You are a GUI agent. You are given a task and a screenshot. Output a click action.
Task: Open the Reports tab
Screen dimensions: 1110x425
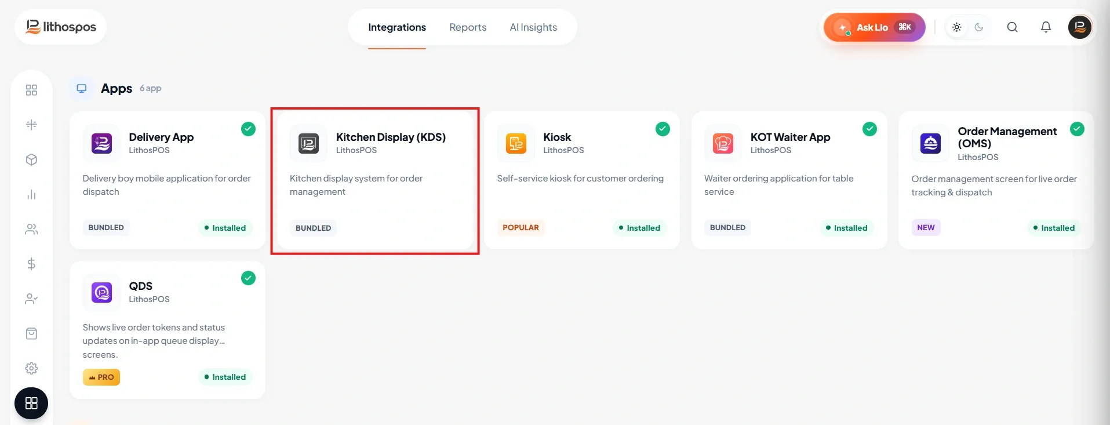[x=468, y=27]
